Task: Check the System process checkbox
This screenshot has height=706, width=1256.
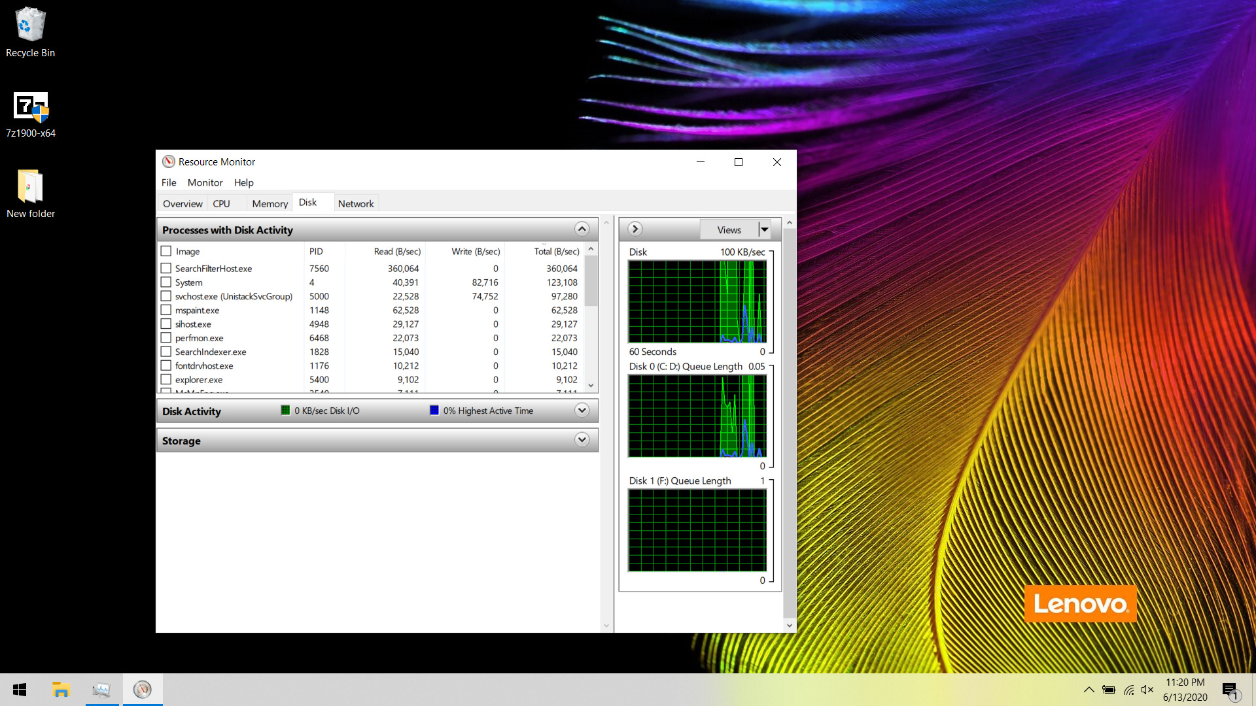Action: (x=166, y=282)
